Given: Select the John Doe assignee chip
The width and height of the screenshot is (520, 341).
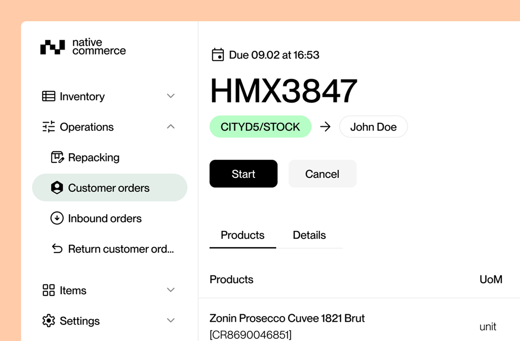Looking at the screenshot, I should click(x=373, y=126).
